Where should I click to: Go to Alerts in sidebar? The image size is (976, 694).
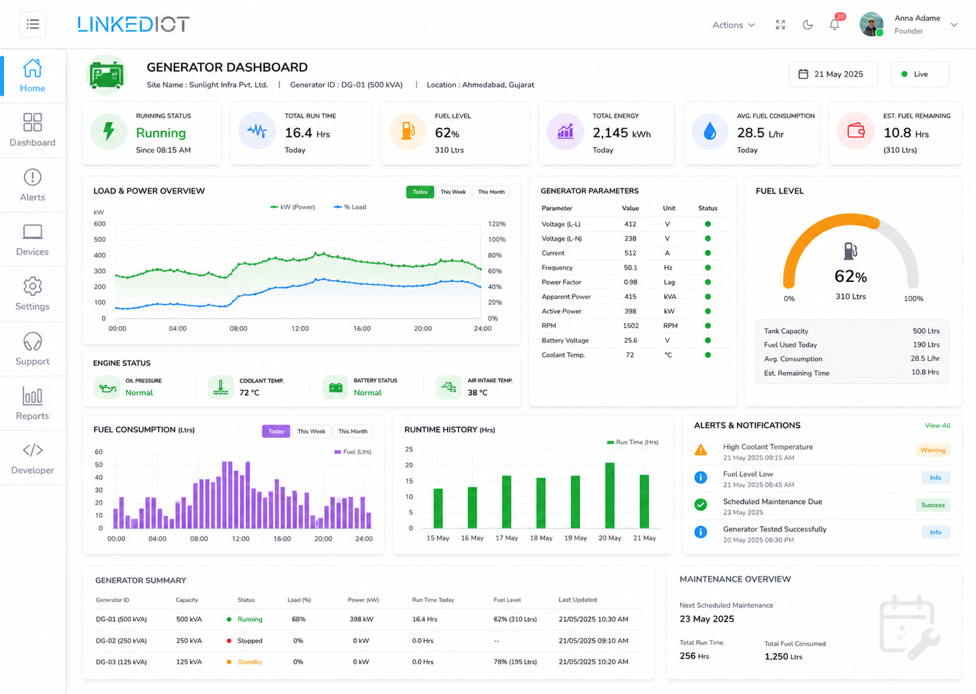coord(32,185)
